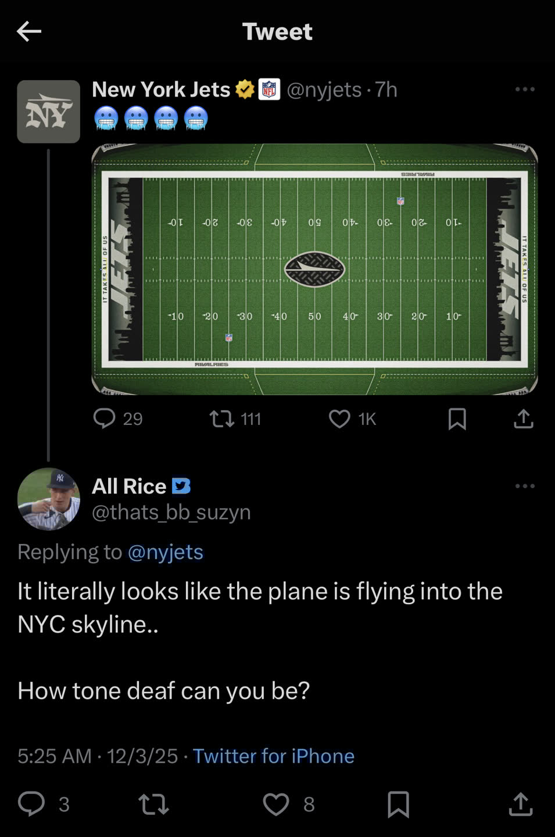Viewport: 555px width, 837px height.
Task: Reply to All Rice's tweet
Action: click(31, 804)
